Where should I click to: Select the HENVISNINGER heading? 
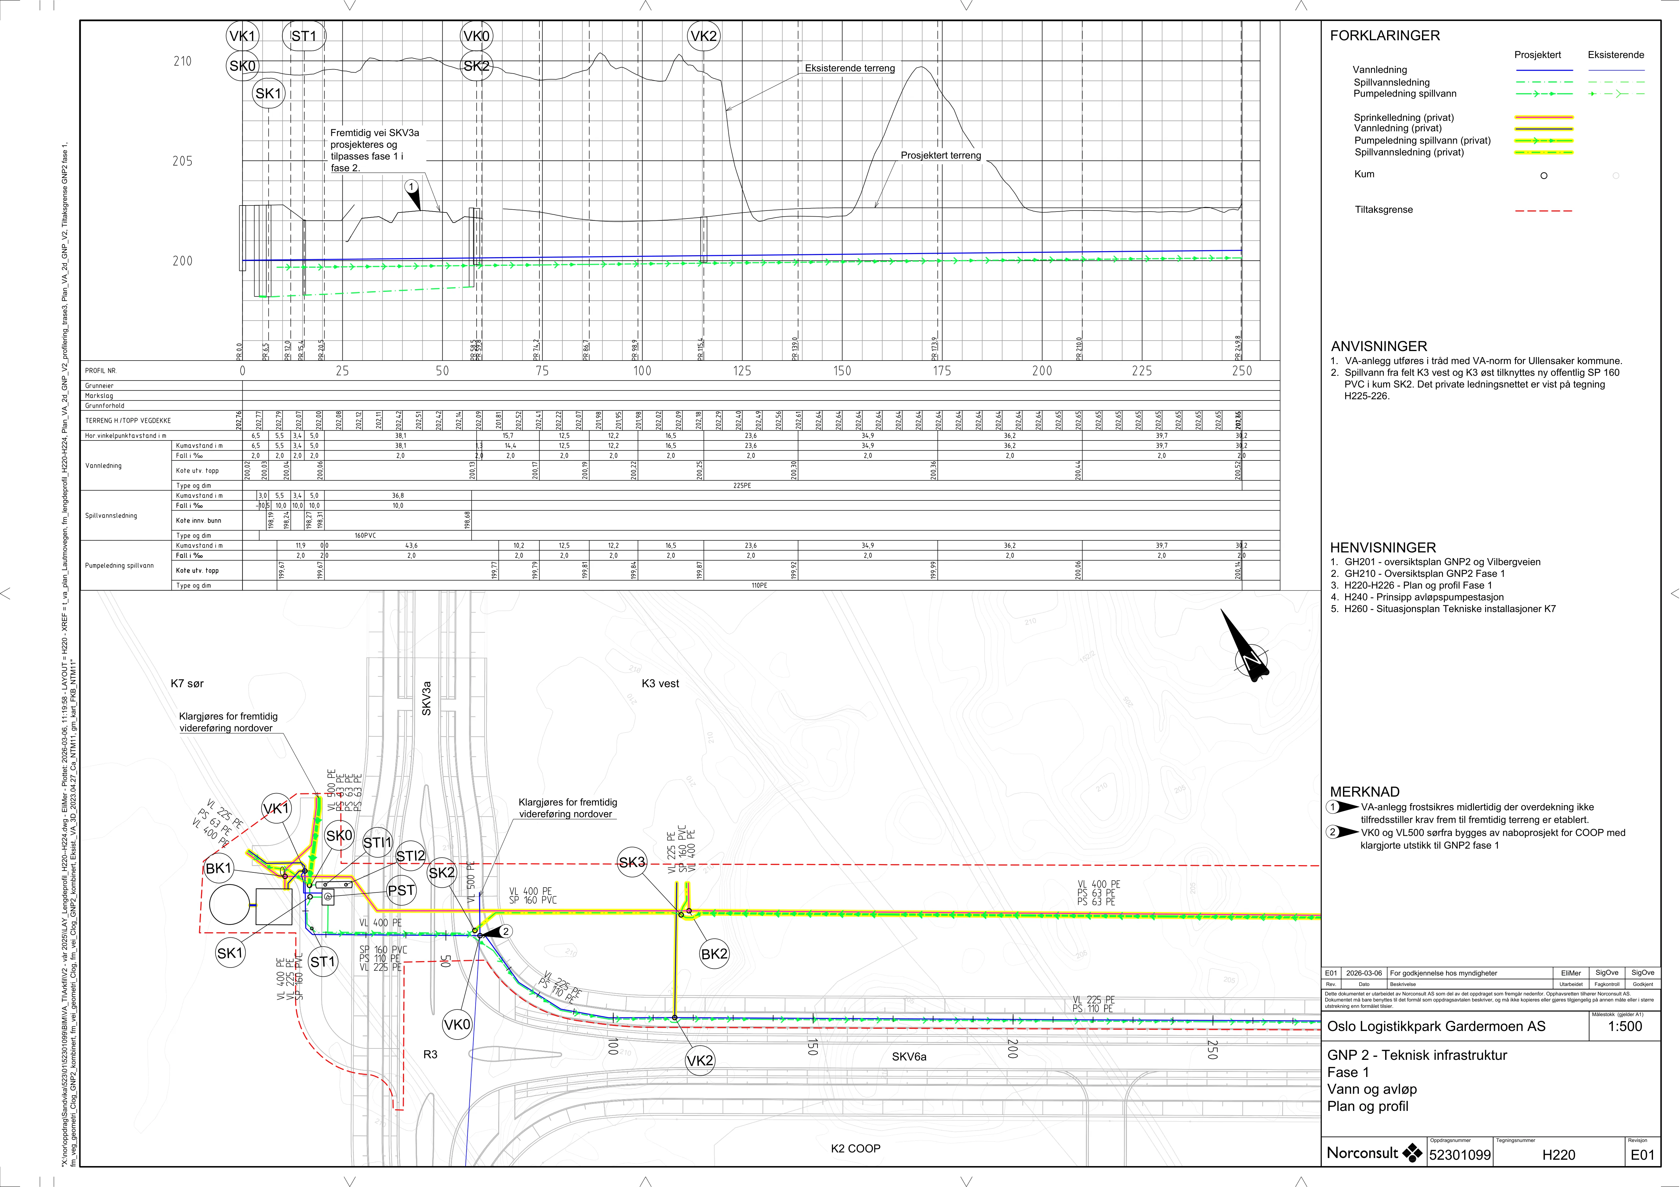[x=1382, y=548]
